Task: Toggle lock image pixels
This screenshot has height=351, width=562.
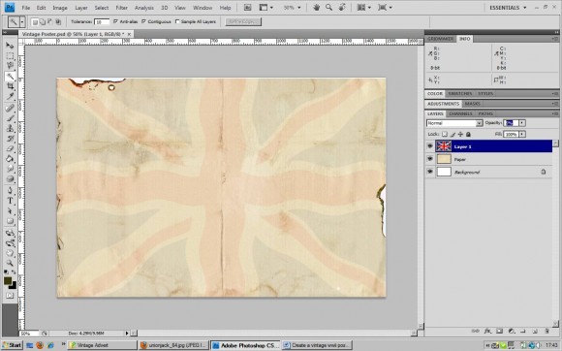Action: (x=453, y=134)
